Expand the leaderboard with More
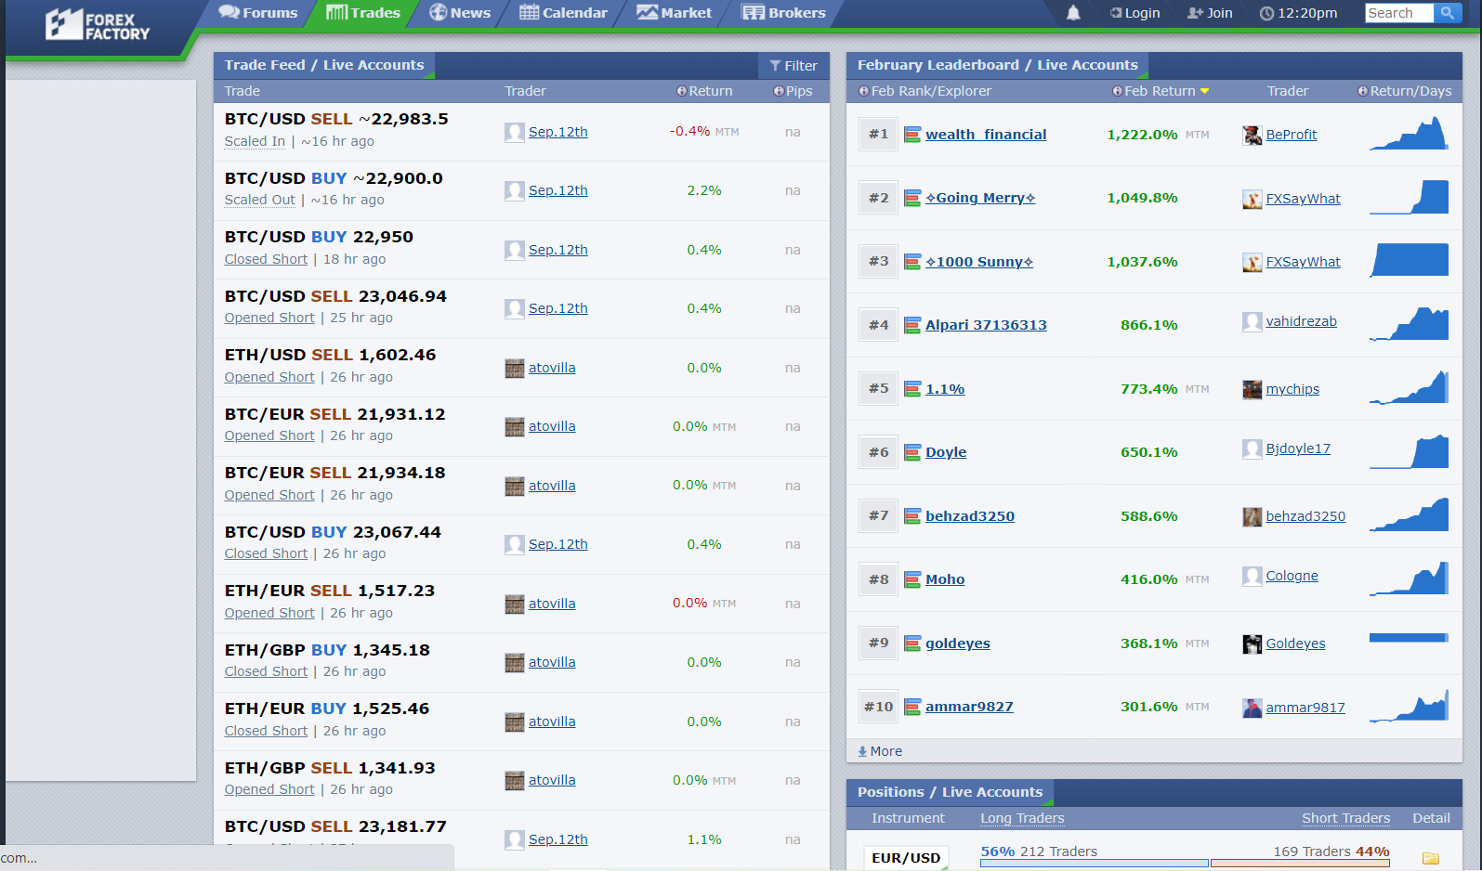This screenshot has width=1482, height=871. (880, 751)
